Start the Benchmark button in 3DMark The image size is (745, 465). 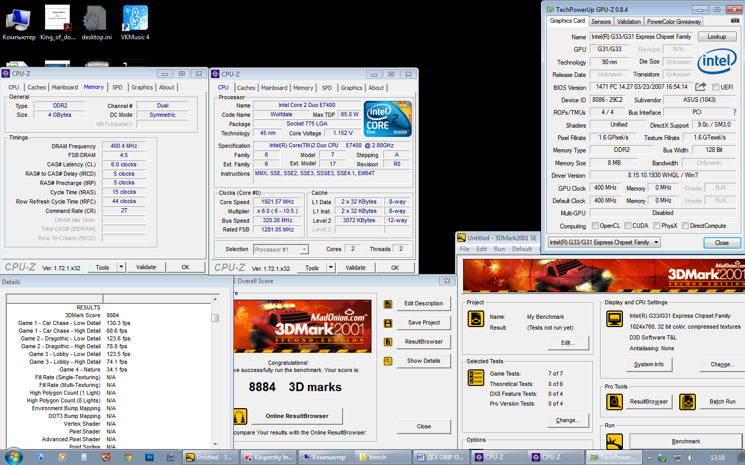point(686,441)
